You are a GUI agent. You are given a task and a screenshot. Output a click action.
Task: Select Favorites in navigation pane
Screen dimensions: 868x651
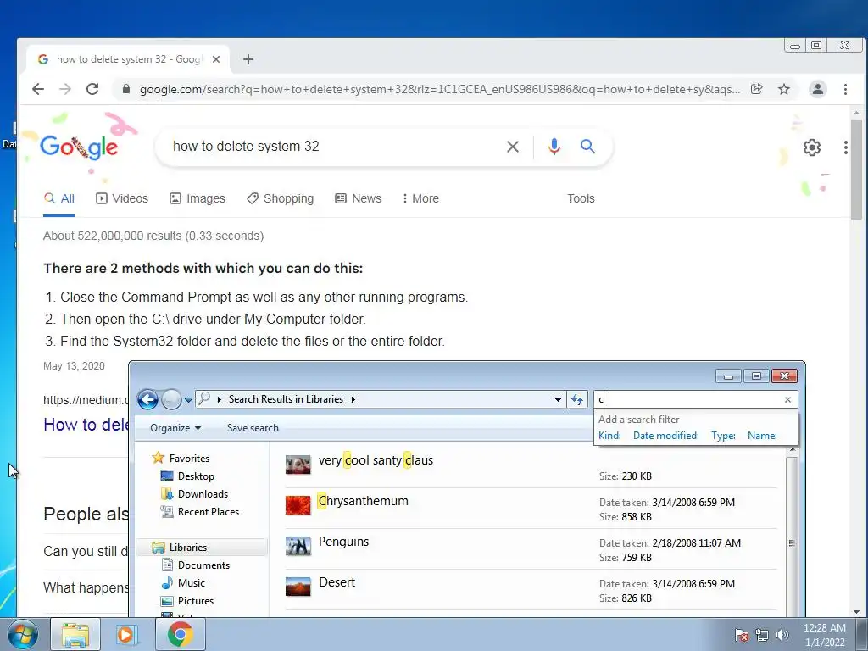181,459
